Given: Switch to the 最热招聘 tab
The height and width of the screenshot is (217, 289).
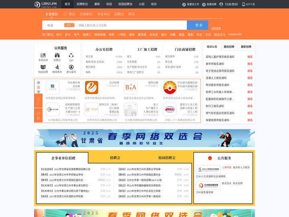Looking at the screenshot, I should 229,47.
